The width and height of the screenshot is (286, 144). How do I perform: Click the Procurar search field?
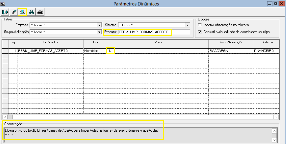coord(154,32)
